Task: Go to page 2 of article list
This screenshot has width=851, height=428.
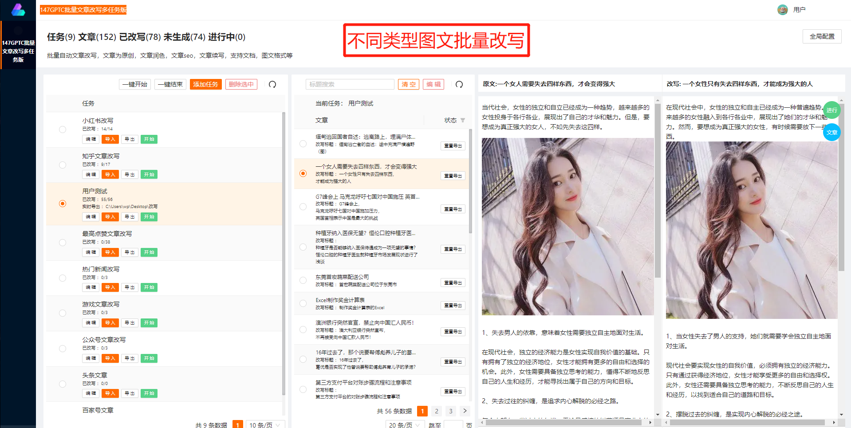Action: click(437, 411)
